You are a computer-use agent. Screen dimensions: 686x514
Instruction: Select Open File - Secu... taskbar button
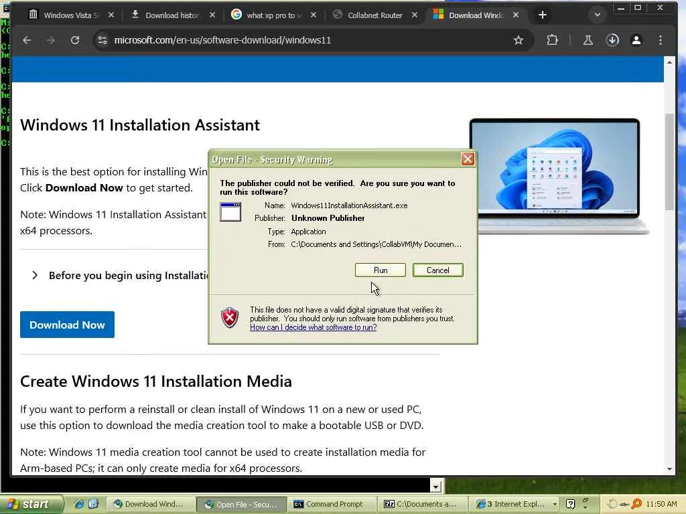click(x=241, y=505)
